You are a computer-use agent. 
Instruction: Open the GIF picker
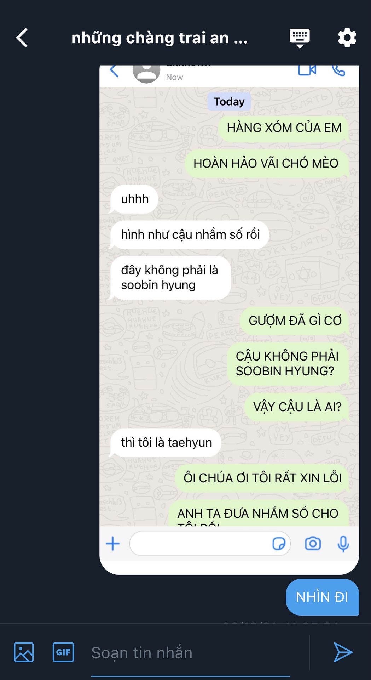[63, 652]
